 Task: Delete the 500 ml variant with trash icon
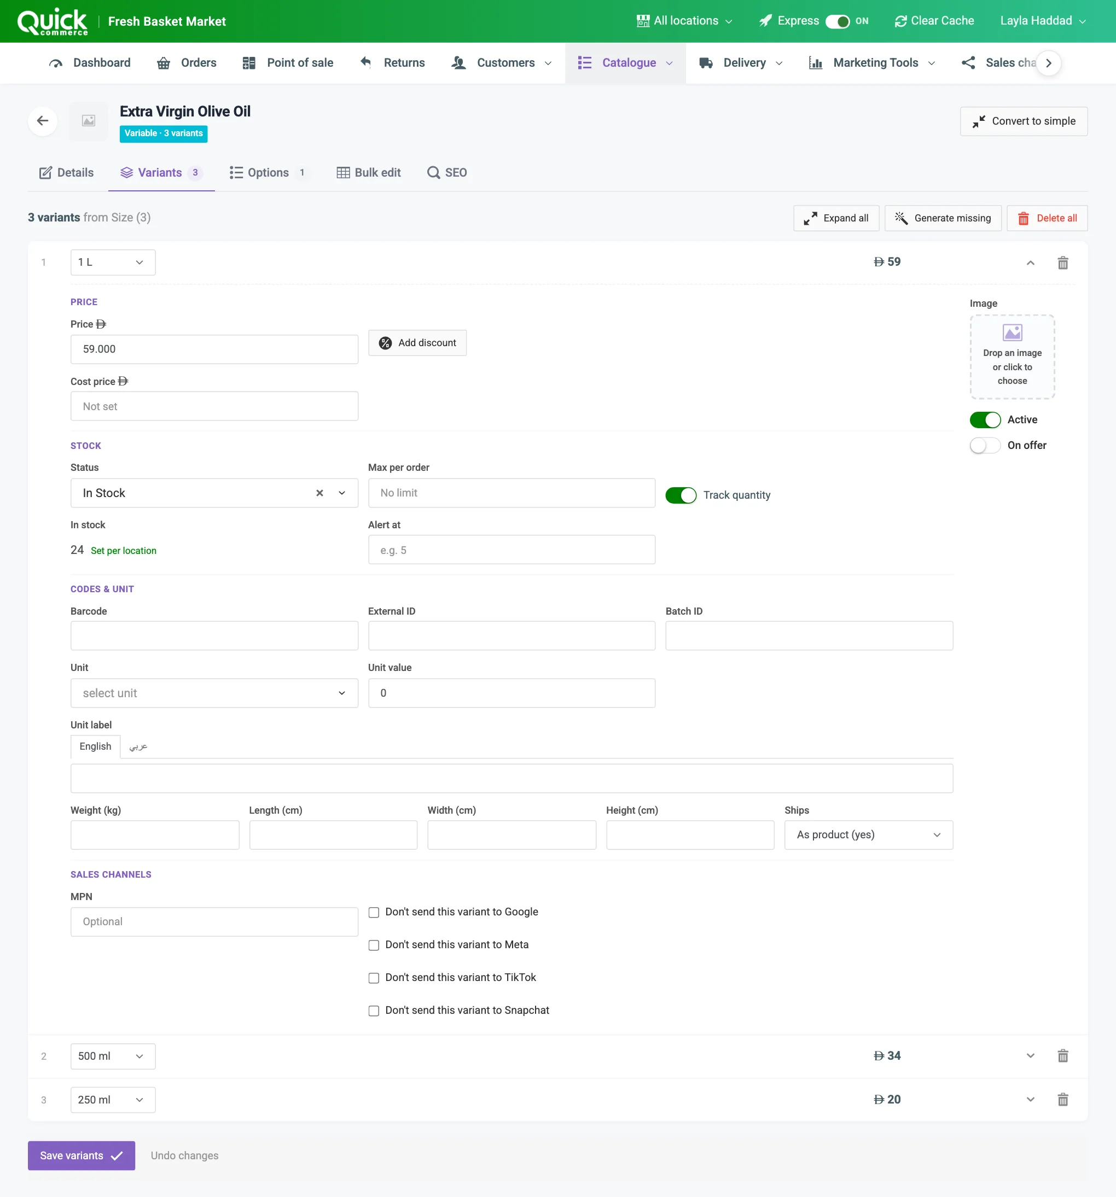tap(1062, 1055)
